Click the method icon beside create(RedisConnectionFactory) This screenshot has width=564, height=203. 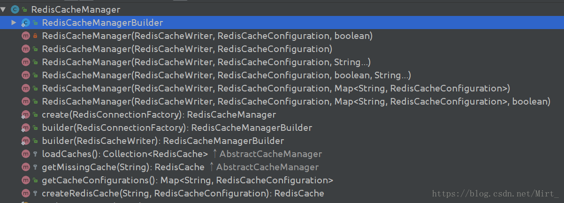[25, 114]
